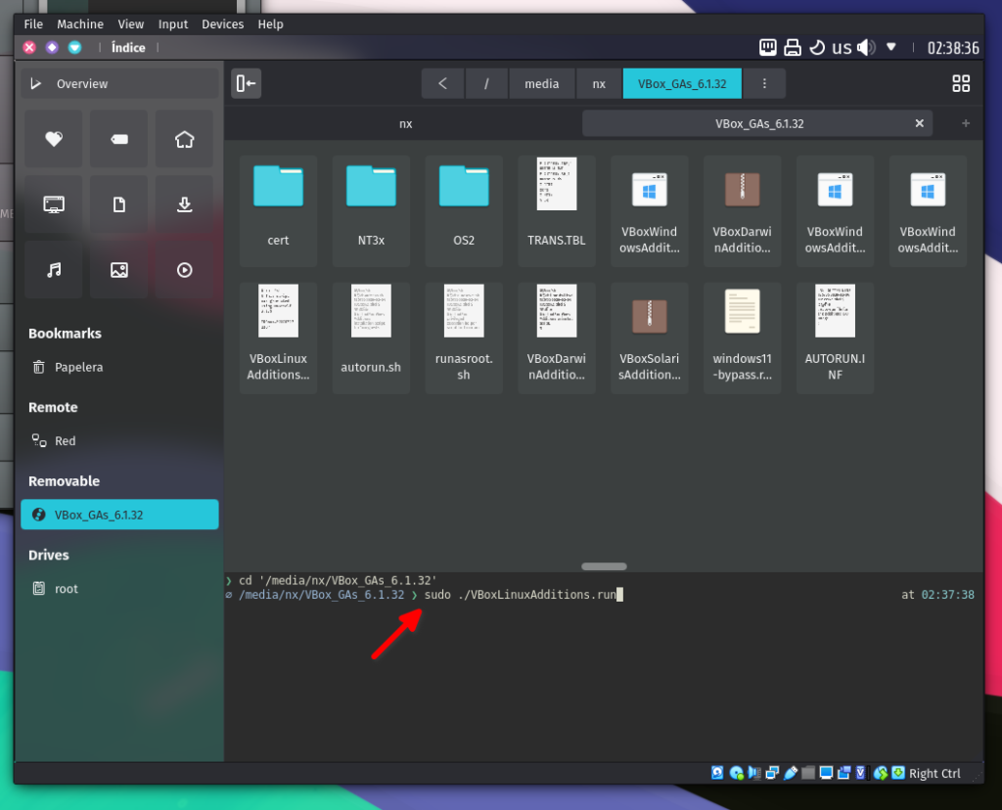Screen dimensions: 1002x810
Task: Open the 'OS2' folder
Action: click(463, 210)
